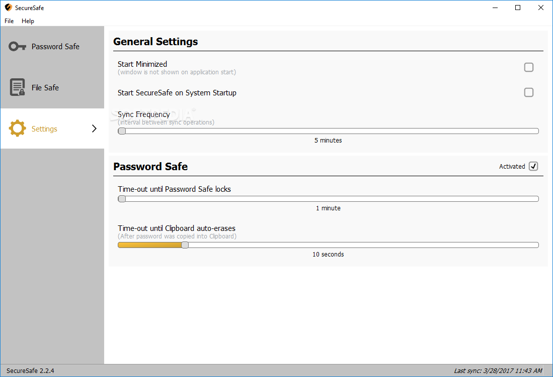553x377 pixels.
Task: Click the File Safe document lock icon
Action: click(17, 87)
